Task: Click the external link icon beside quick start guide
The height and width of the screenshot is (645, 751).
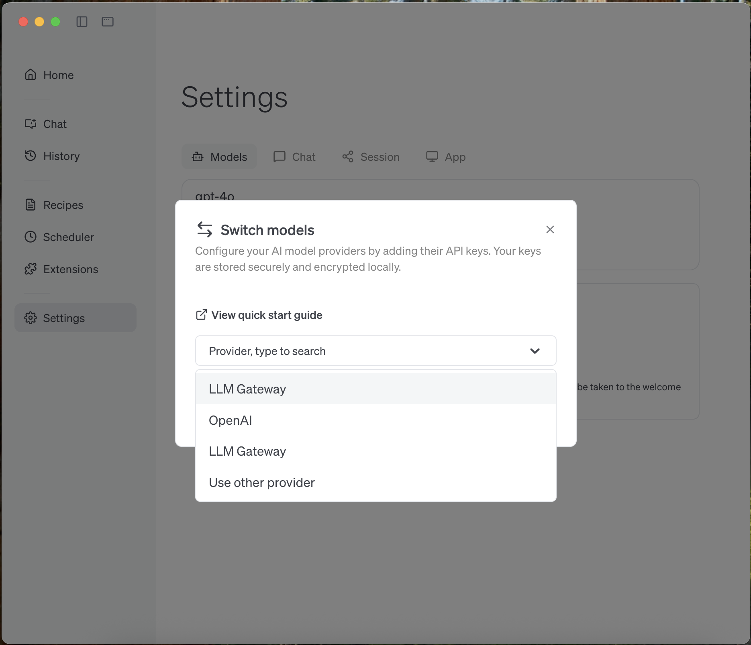Action: pyautogui.click(x=201, y=315)
